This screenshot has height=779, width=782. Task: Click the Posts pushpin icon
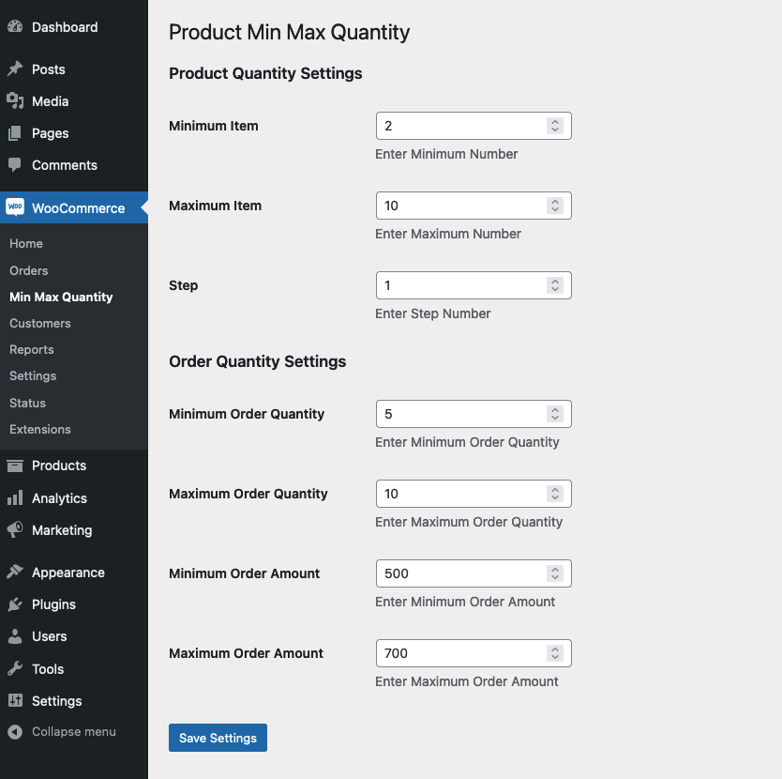15,69
